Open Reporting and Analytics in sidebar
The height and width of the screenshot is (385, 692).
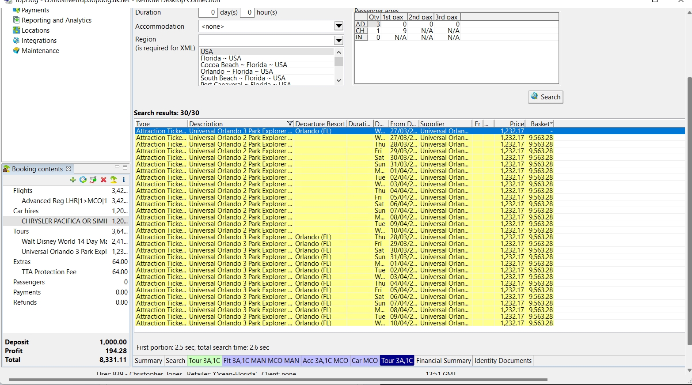[x=57, y=20]
